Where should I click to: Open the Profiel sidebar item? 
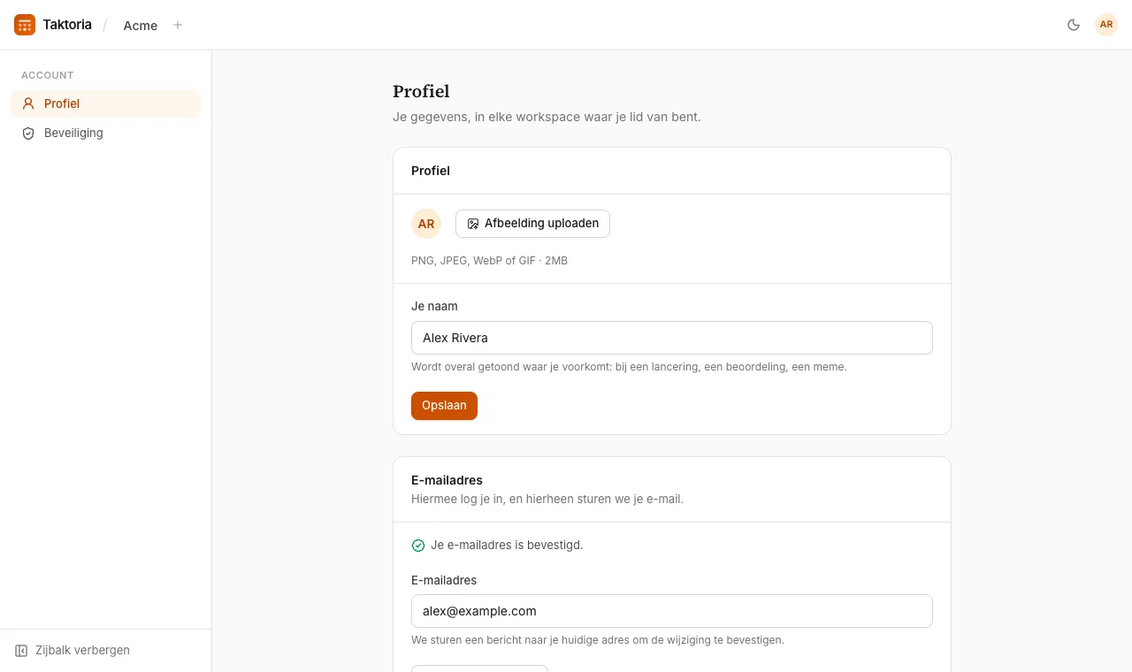click(106, 103)
